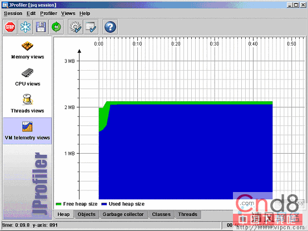Switch to the Threads tab
Image resolution: width=308 pixels, height=231 pixels.
tap(187, 214)
